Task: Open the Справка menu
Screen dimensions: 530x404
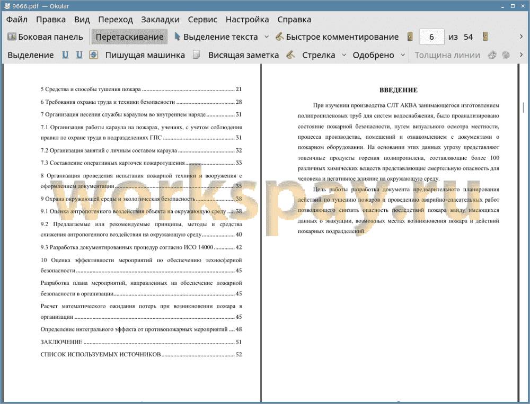Action: pos(294,19)
